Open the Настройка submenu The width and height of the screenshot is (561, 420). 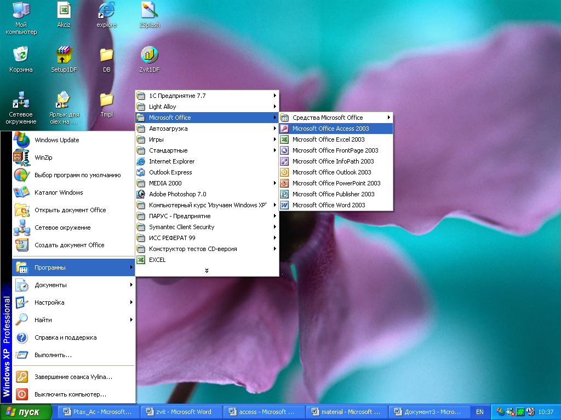[73, 302]
